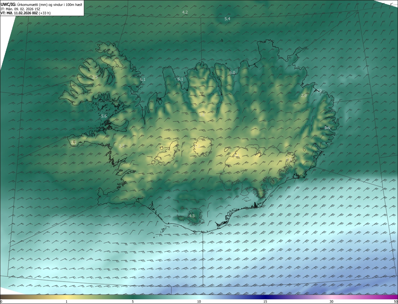398x304 pixels.
Task: Select the IT: Mán. 09. 02. 2026 15Z line
Action: 21,9
